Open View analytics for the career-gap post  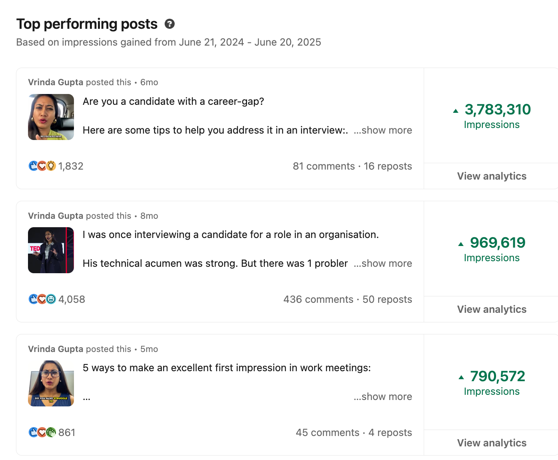pos(492,176)
